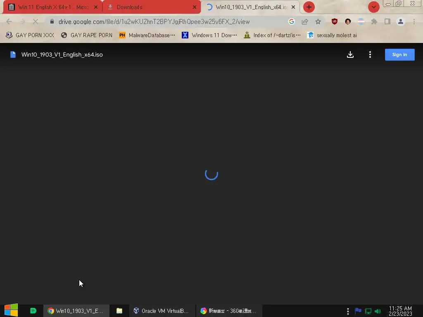423x317 pixels.
Task: Close the Win10_1903 ISO tab
Action: [293, 7]
